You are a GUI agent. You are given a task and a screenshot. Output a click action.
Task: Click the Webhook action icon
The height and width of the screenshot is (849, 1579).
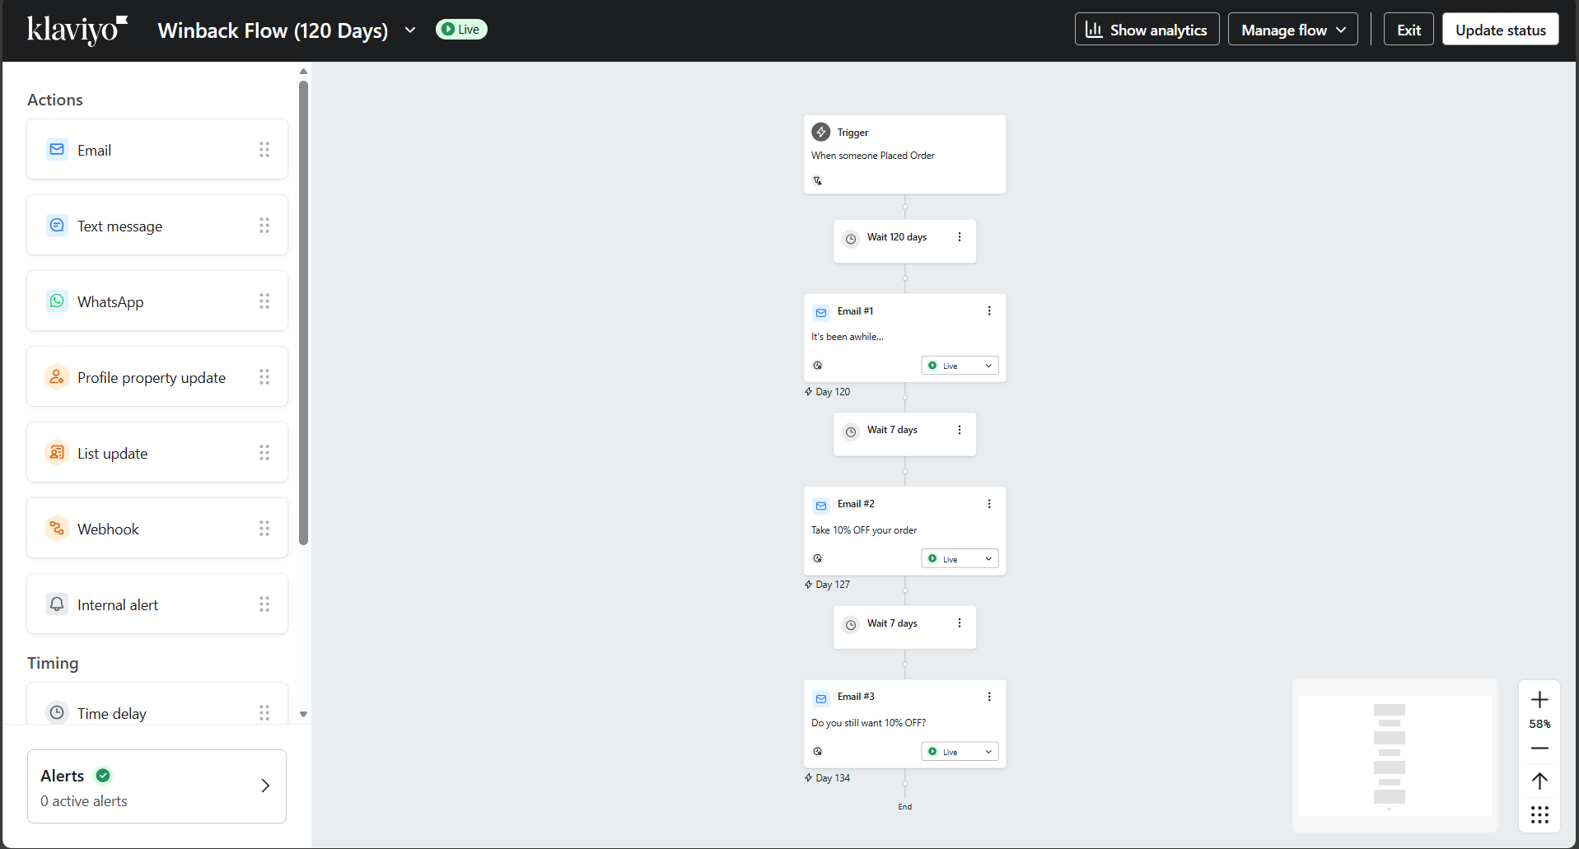pos(56,528)
